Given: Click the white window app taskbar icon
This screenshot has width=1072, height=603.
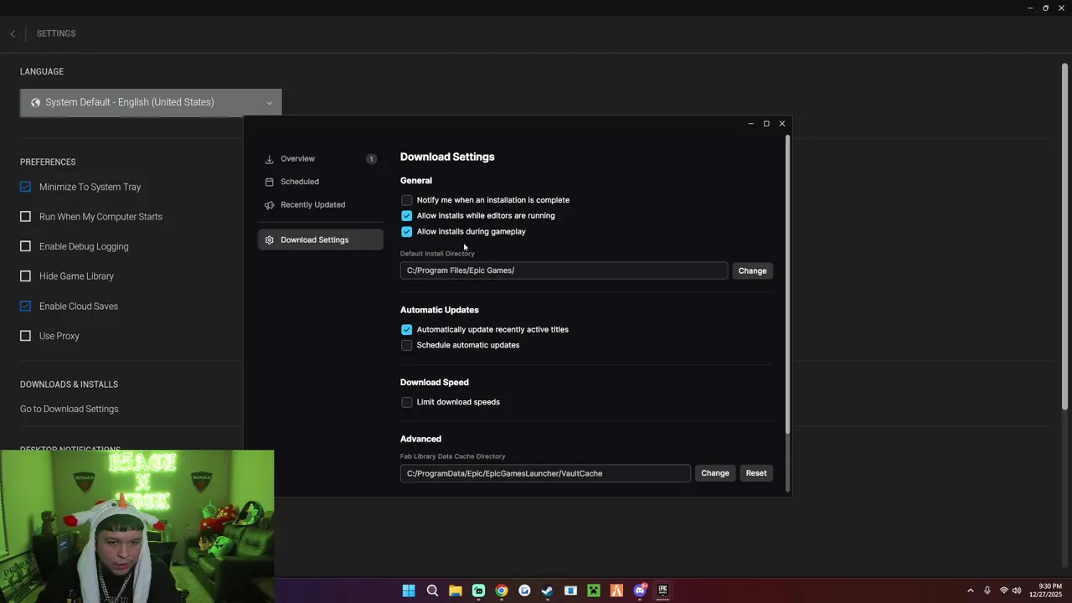Looking at the screenshot, I should (570, 590).
